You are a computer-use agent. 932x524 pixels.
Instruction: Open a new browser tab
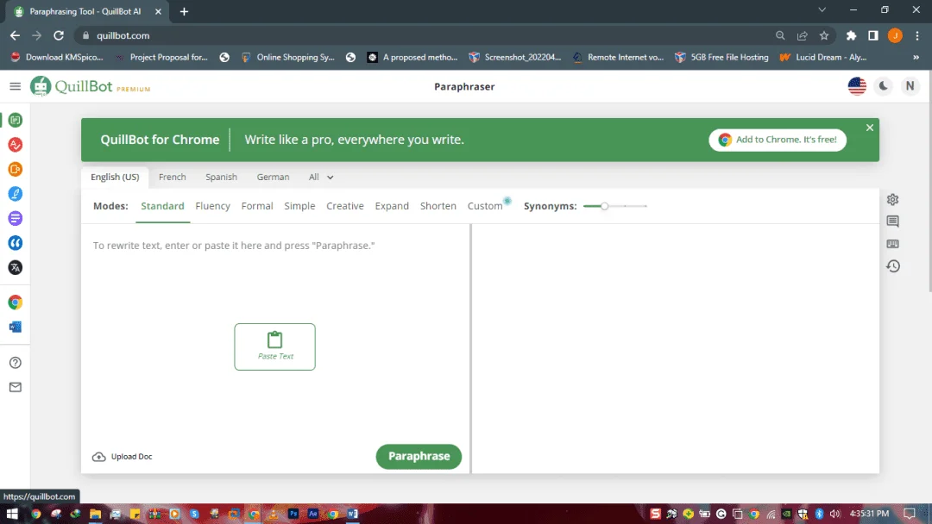(184, 11)
